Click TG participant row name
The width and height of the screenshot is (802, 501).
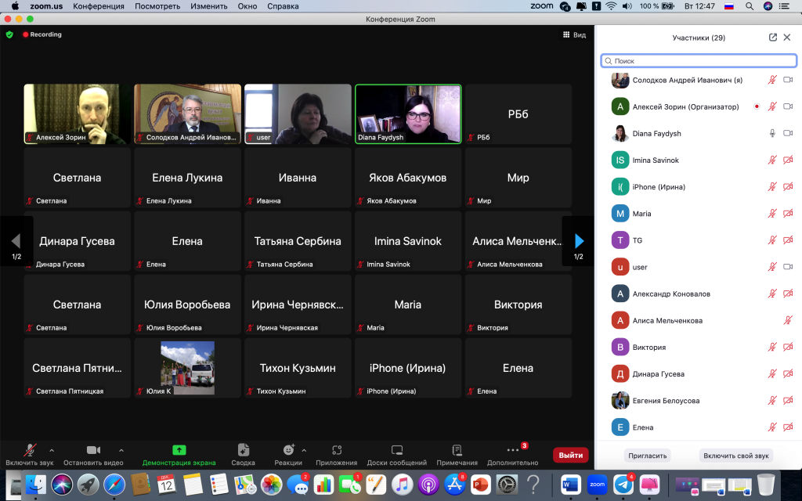(x=638, y=240)
